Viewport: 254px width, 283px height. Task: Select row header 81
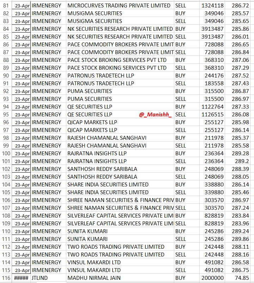point(6,6)
